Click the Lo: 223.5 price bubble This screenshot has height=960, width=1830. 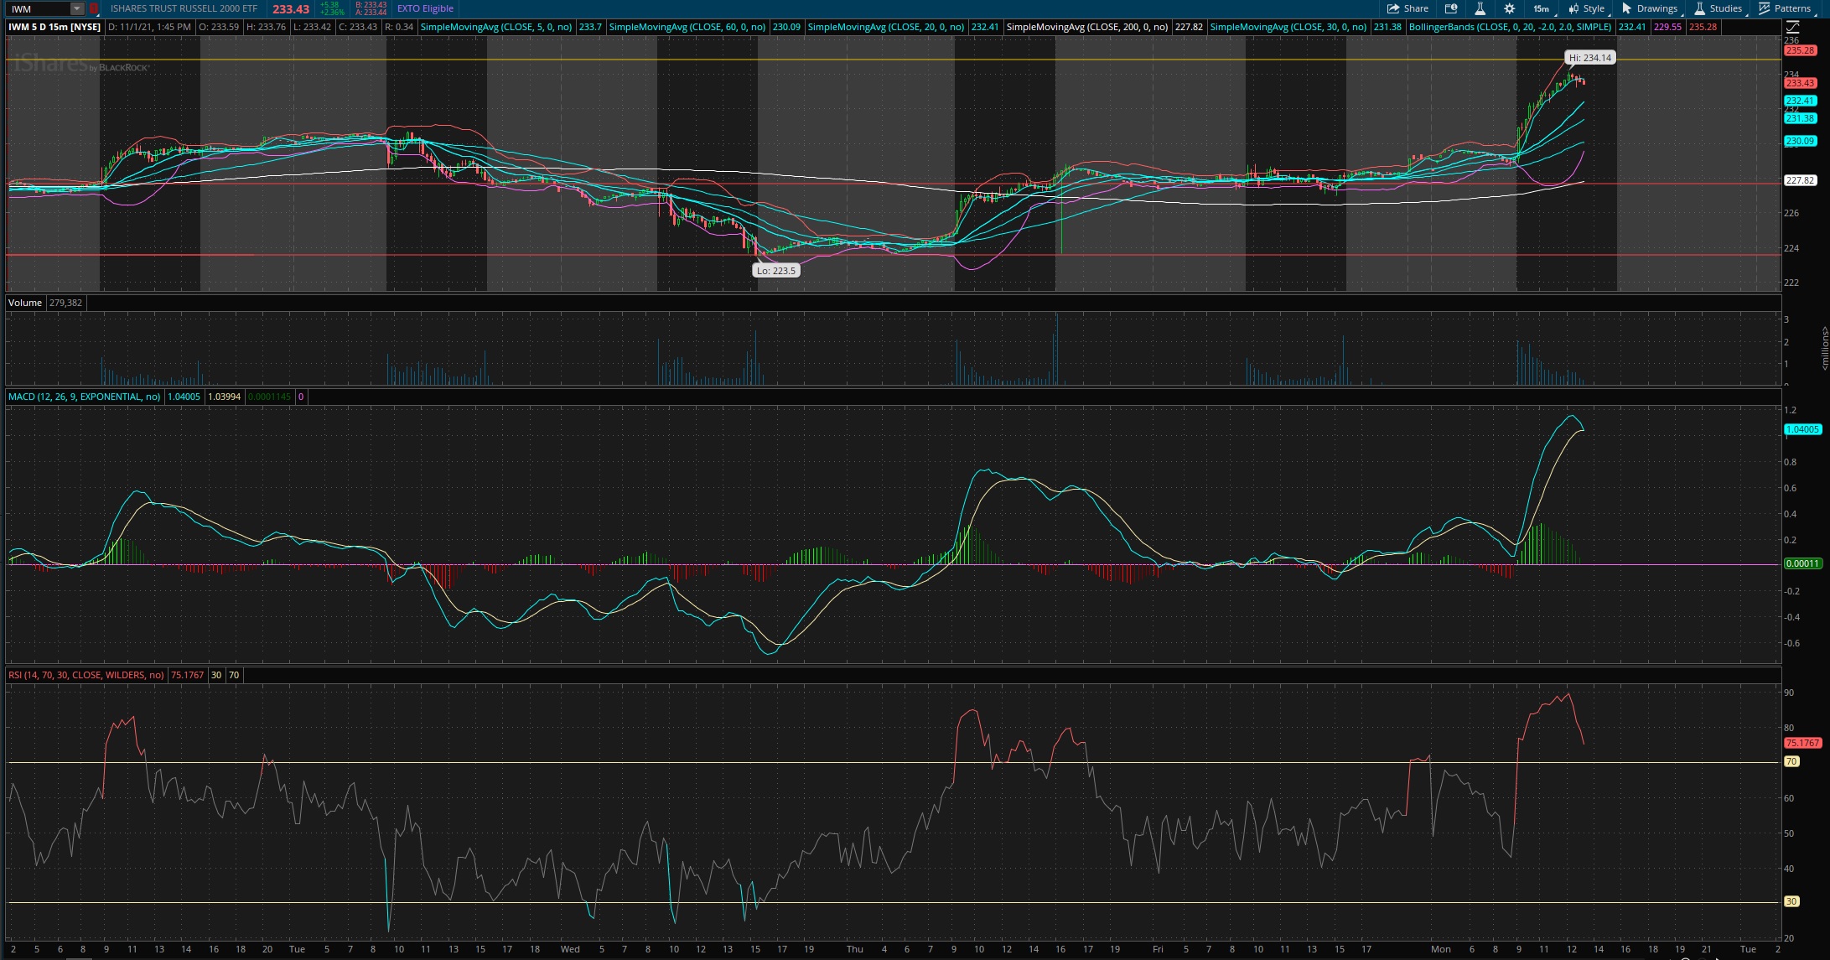coord(775,271)
